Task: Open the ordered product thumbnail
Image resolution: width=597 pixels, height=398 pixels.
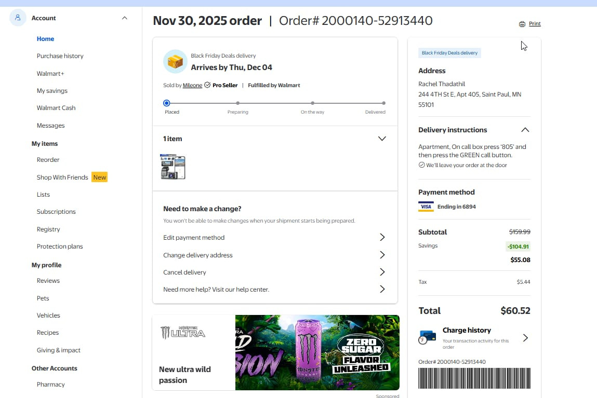Action: click(173, 167)
